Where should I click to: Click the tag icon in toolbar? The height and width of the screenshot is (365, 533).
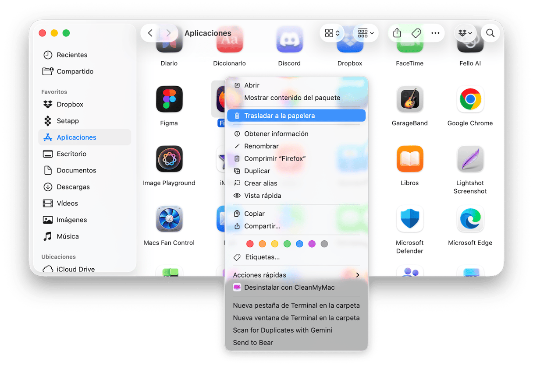pos(416,33)
